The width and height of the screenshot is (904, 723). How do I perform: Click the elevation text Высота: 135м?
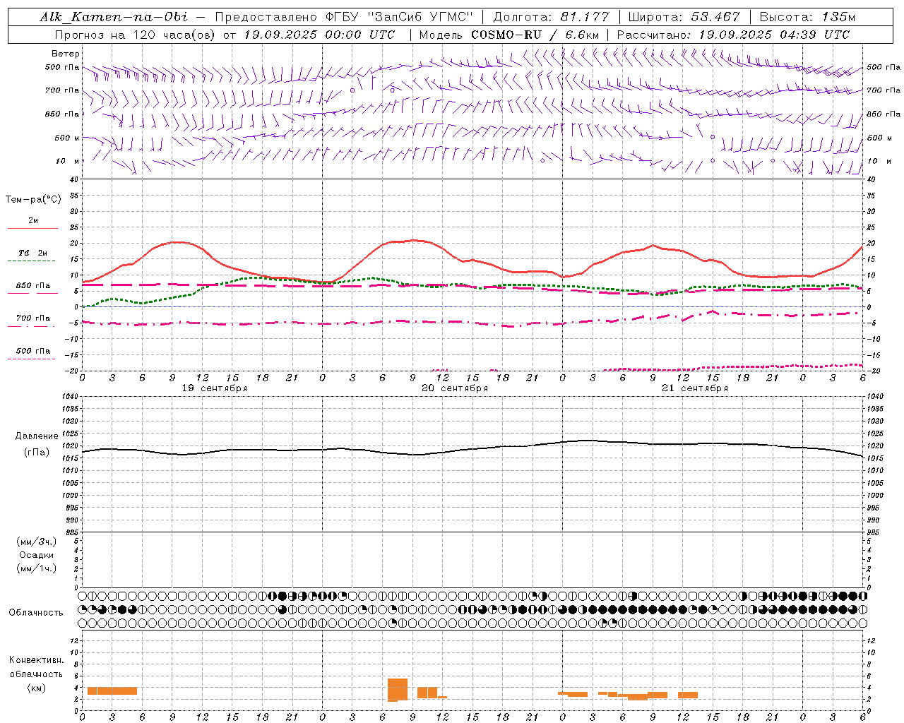pos(807,17)
